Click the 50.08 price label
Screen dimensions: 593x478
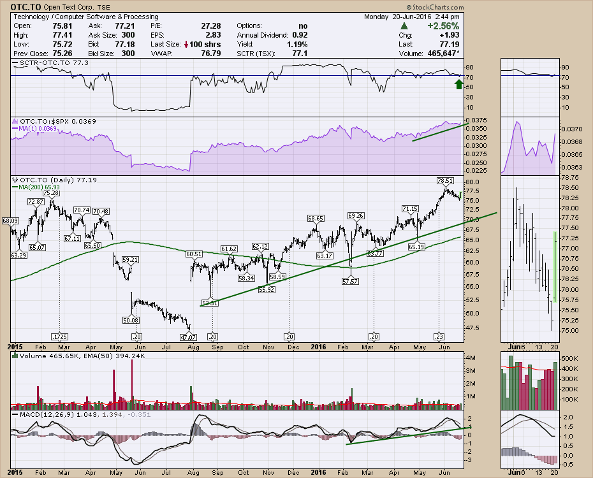point(131,320)
